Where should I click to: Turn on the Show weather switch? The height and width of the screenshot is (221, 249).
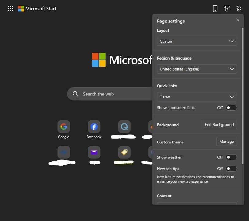[231, 157]
